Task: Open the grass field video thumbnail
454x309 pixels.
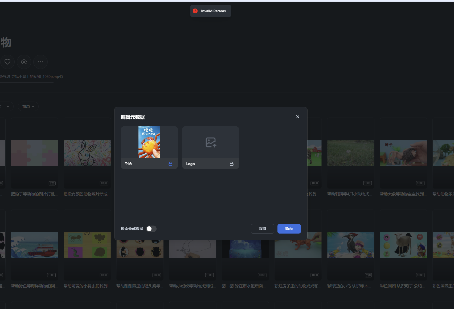Action: [351, 153]
